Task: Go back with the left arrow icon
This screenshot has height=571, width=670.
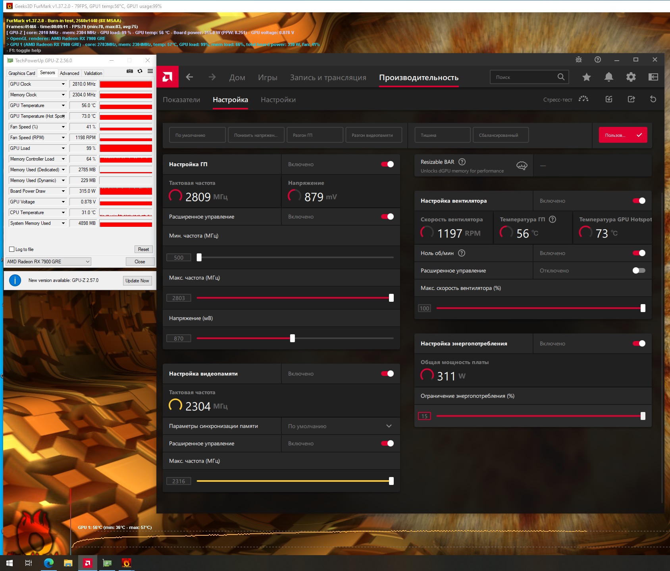Action: pos(190,77)
